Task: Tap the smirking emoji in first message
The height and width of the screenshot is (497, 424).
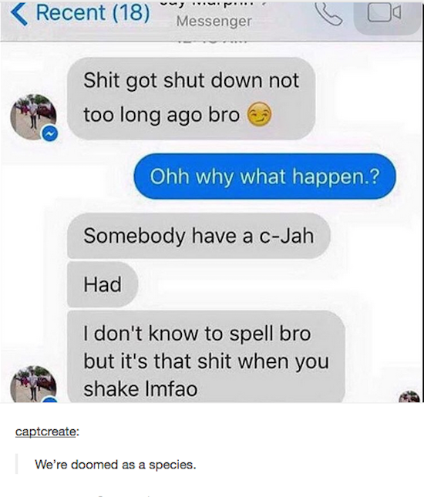Action: [259, 114]
